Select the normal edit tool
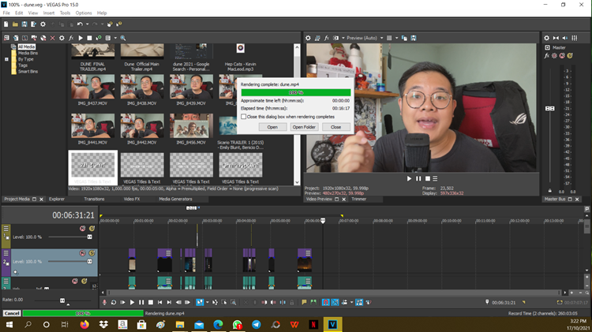This screenshot has width=592, height=332. click(200, 302)
